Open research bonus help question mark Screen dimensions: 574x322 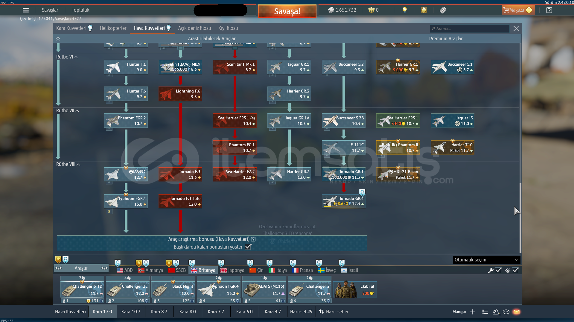pos(253,239)
